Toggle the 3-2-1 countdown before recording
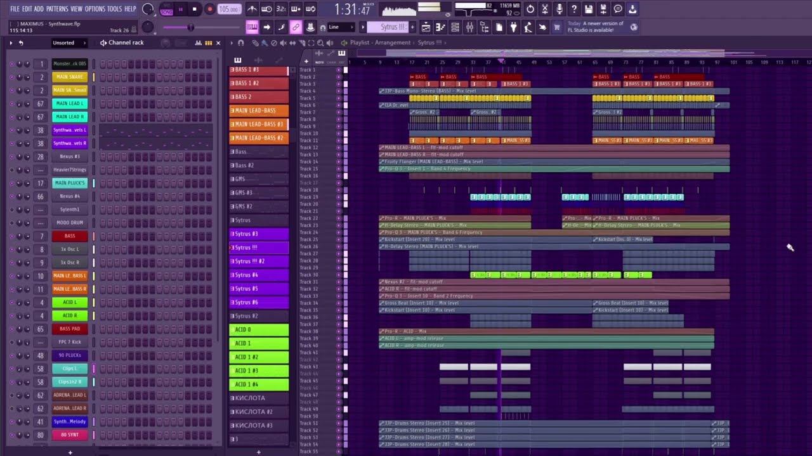 click(281, 9)
